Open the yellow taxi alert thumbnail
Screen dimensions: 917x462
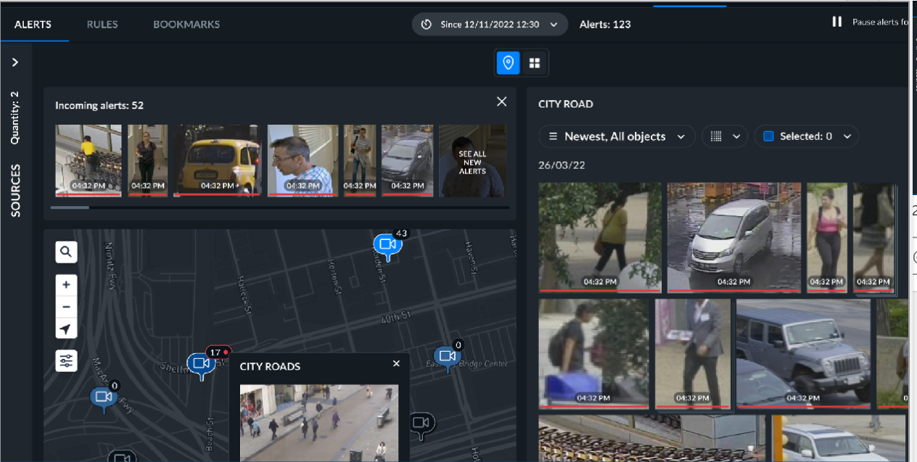coord(217,160)
